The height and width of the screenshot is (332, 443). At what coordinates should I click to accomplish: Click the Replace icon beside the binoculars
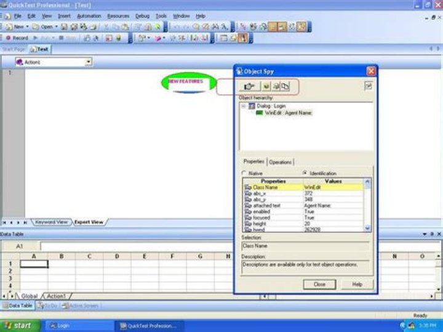(x=225, y=27)
